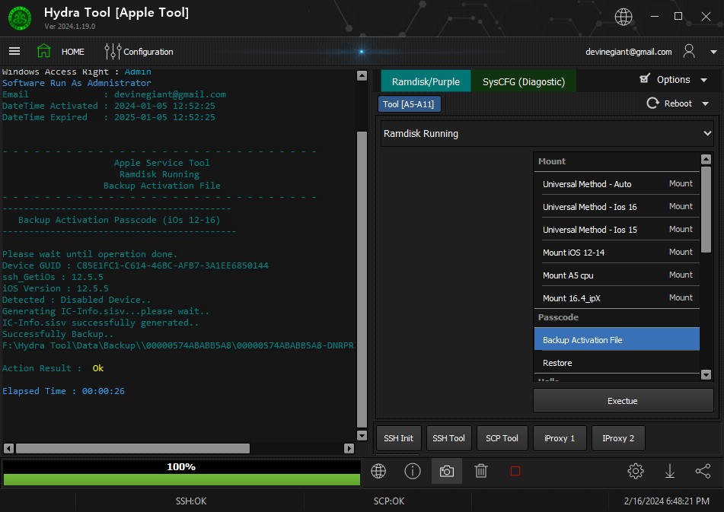
Task: Select Universal Method - Ios 16 entry
Action: point(617,207)
